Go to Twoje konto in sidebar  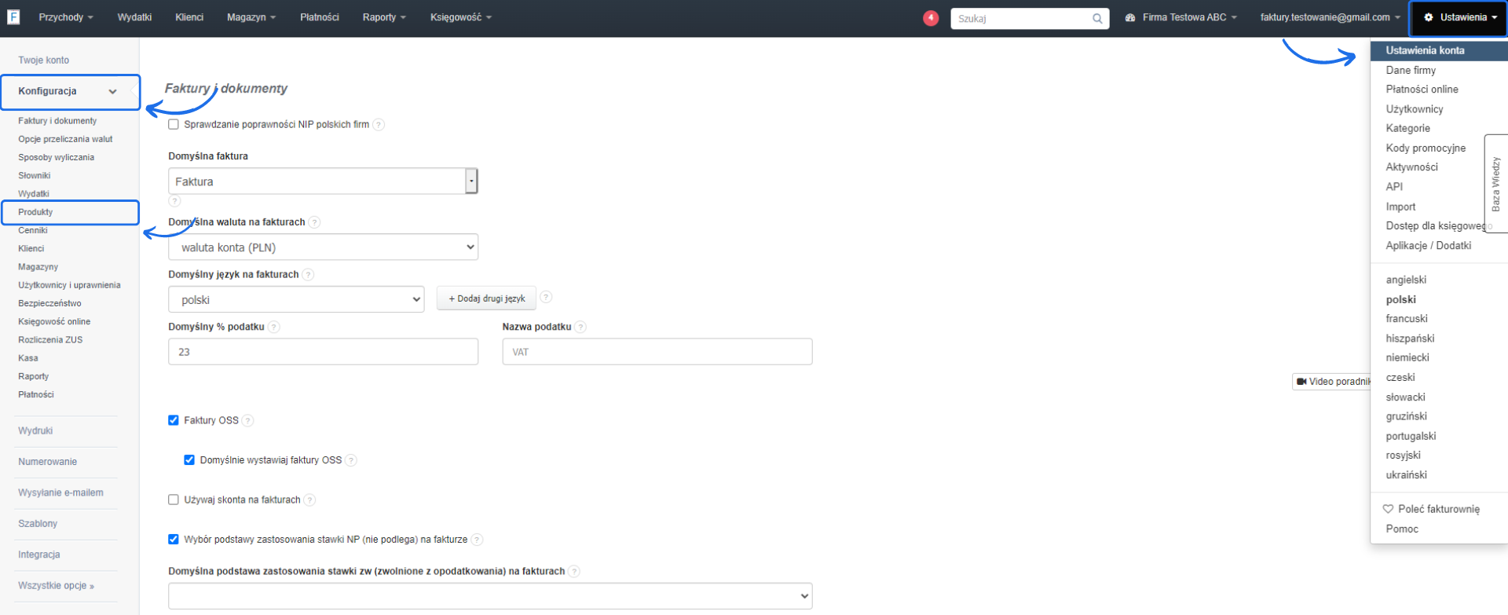coord(44,60)
